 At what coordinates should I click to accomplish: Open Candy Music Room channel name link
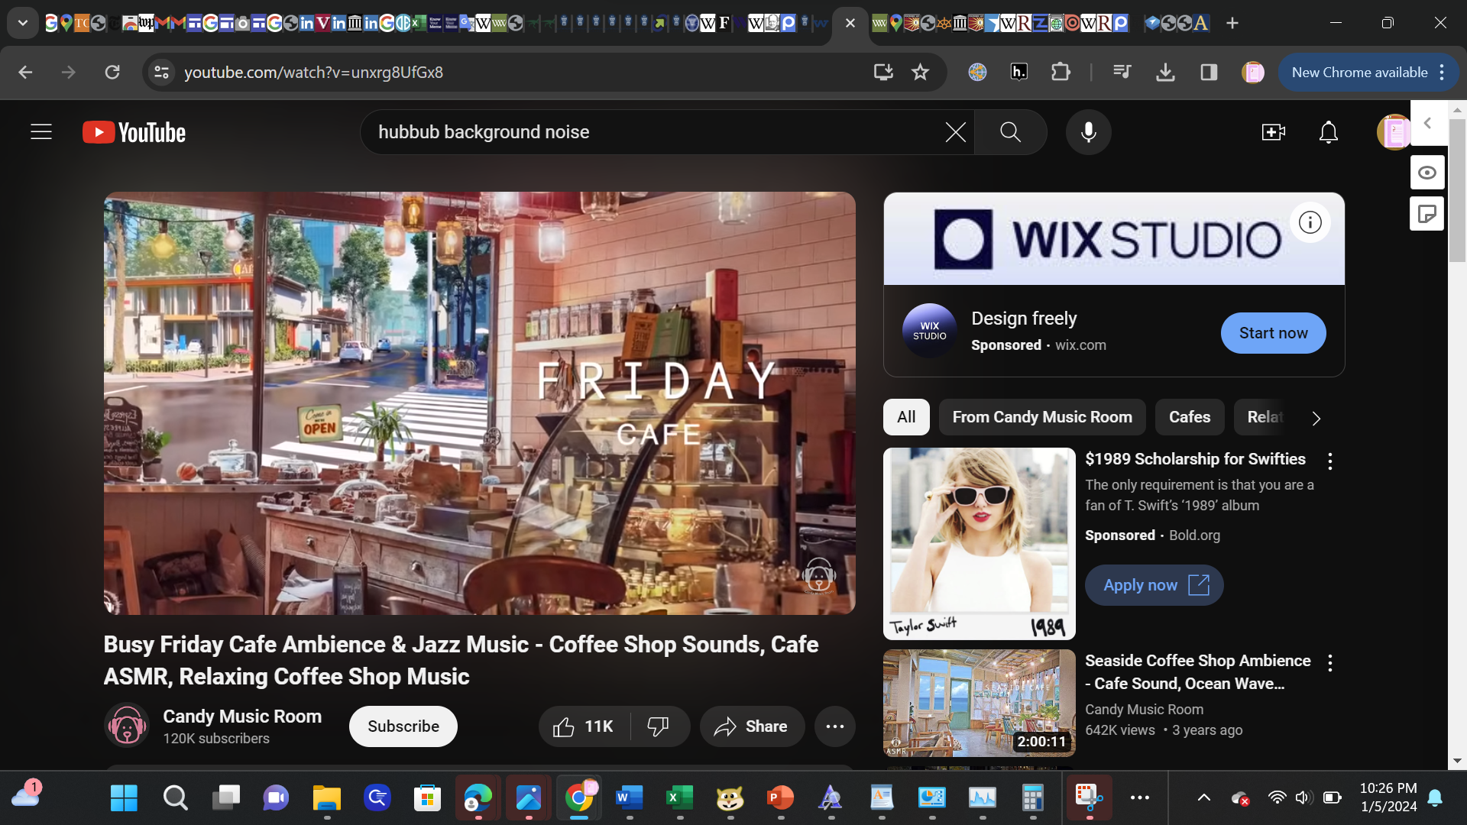point(242,717)
